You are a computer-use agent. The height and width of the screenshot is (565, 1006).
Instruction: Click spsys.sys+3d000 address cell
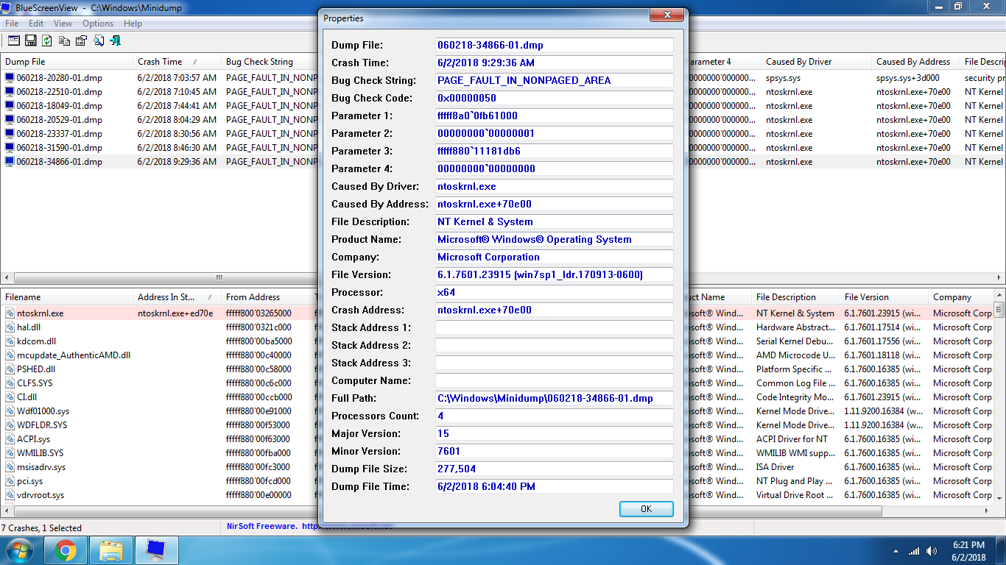[x=915, y=78]
